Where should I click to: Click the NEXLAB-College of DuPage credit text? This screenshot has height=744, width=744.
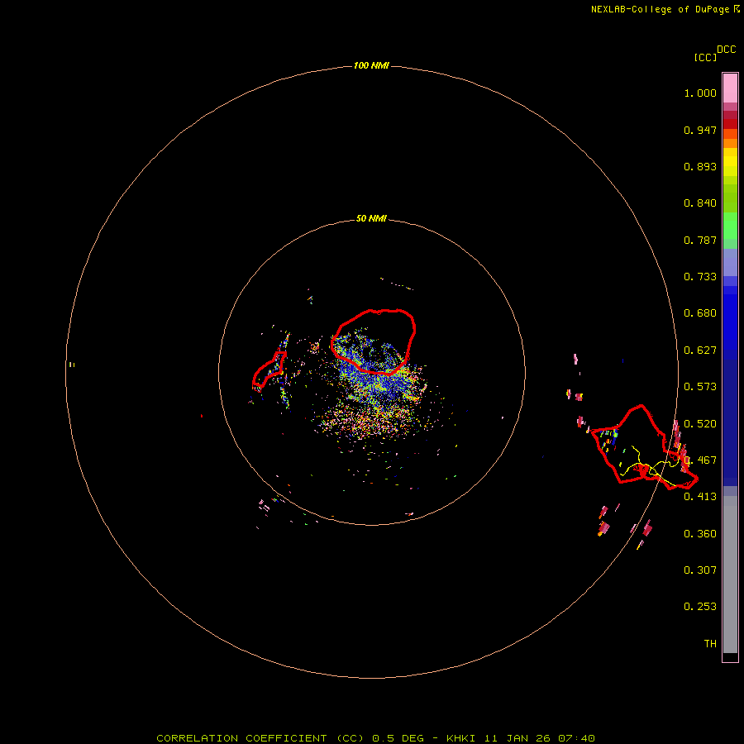pos(665,9)
